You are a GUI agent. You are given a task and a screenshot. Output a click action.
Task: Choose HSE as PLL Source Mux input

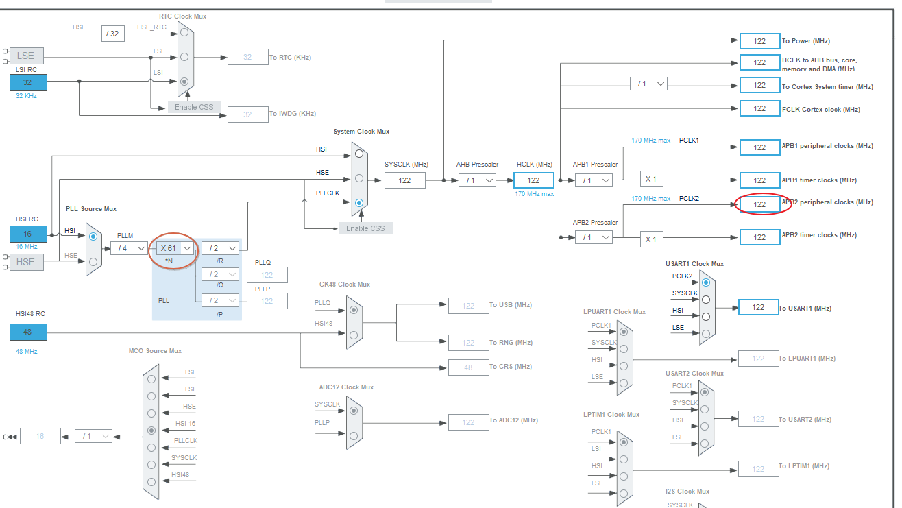(x=93, y=261)
